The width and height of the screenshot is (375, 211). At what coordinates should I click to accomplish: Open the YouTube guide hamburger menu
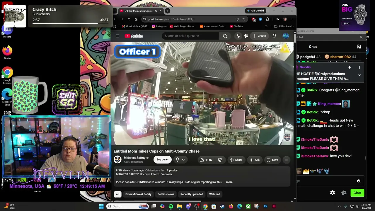point(117,36)
